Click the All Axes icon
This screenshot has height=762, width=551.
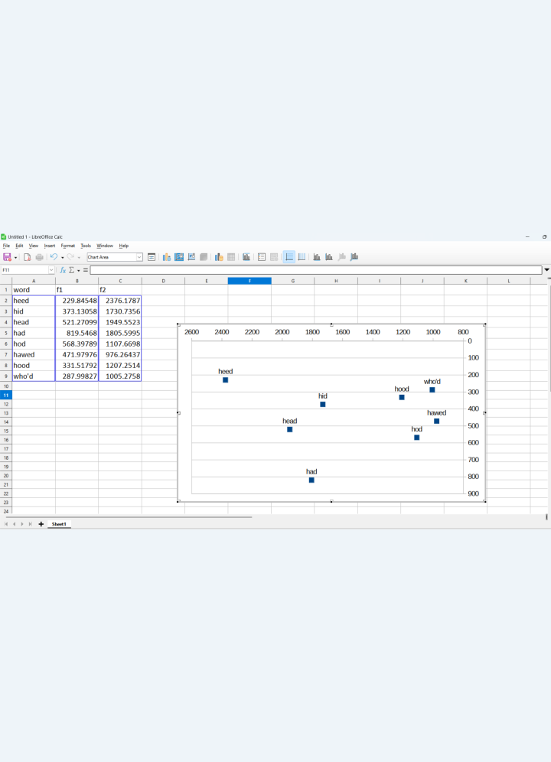[354, 257]
